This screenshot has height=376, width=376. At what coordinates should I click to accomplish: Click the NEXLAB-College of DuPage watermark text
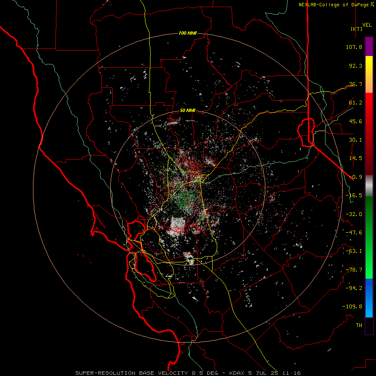pyautogui.click(x=336, y=5)
